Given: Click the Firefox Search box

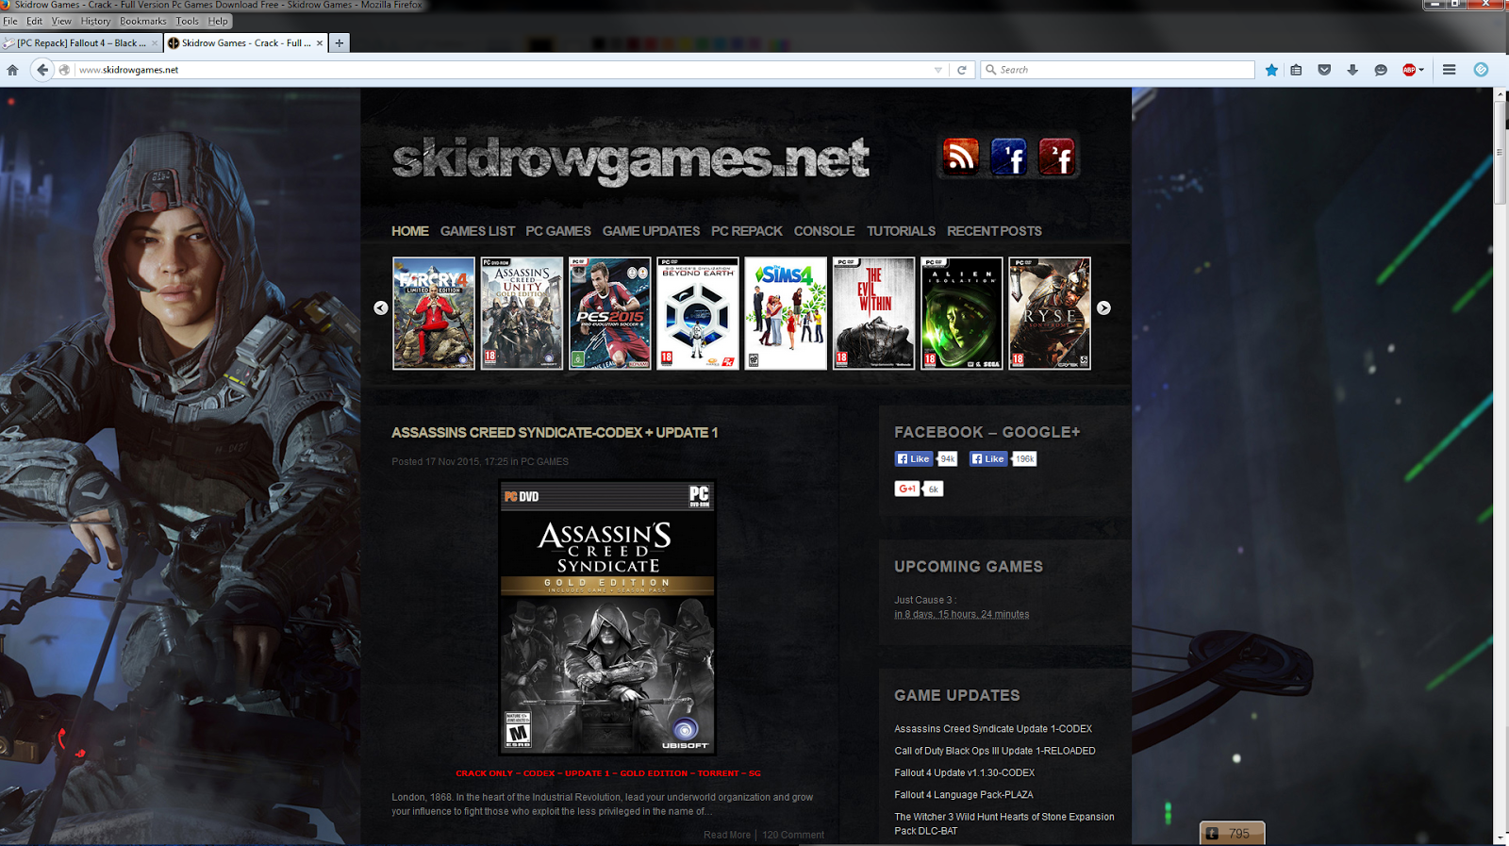Looking at the screenshot, I should 1118,70.
